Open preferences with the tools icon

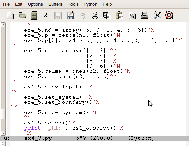(157, 15)
